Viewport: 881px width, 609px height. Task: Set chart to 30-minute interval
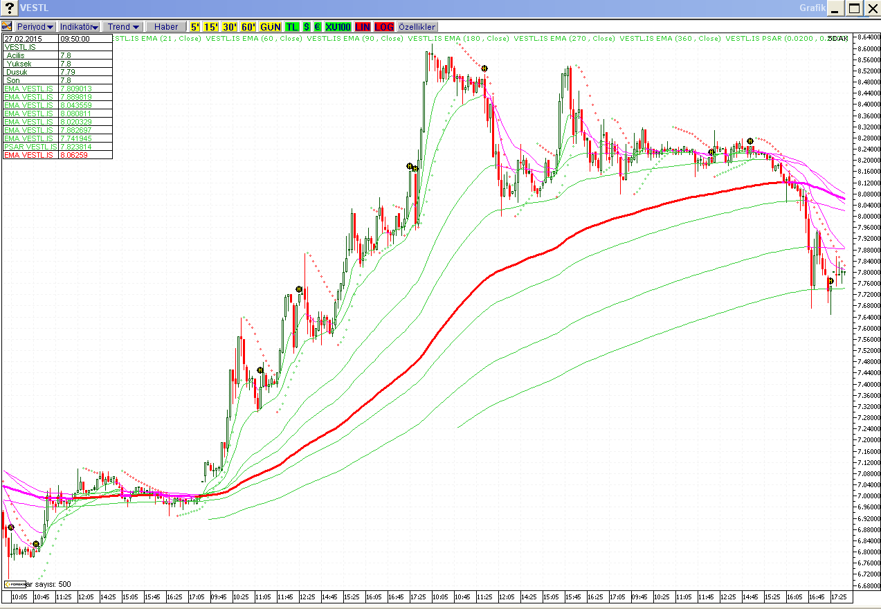click(x=229, y=26)
